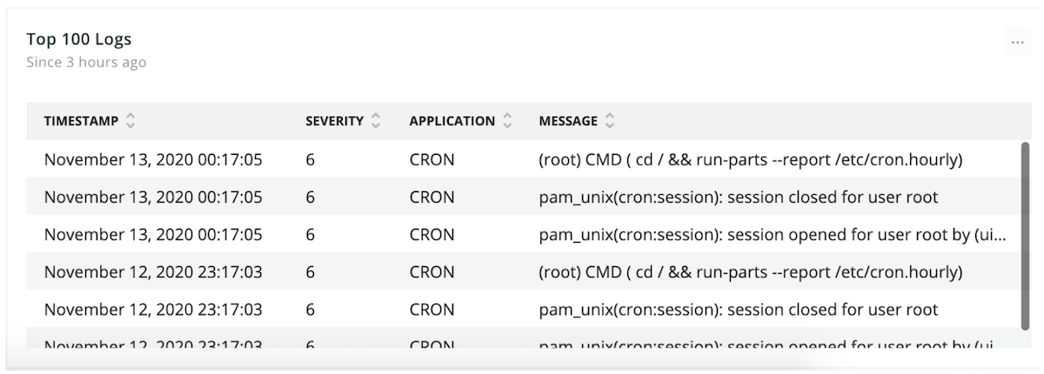Image resolution: width=1044 pixels, height=374 pixels.
Task: Click the APPLICATION column header
Action: [x=452, y=121]
